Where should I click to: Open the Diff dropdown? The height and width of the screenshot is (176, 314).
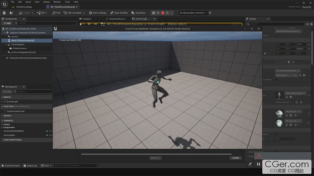[x=42, y=13]
